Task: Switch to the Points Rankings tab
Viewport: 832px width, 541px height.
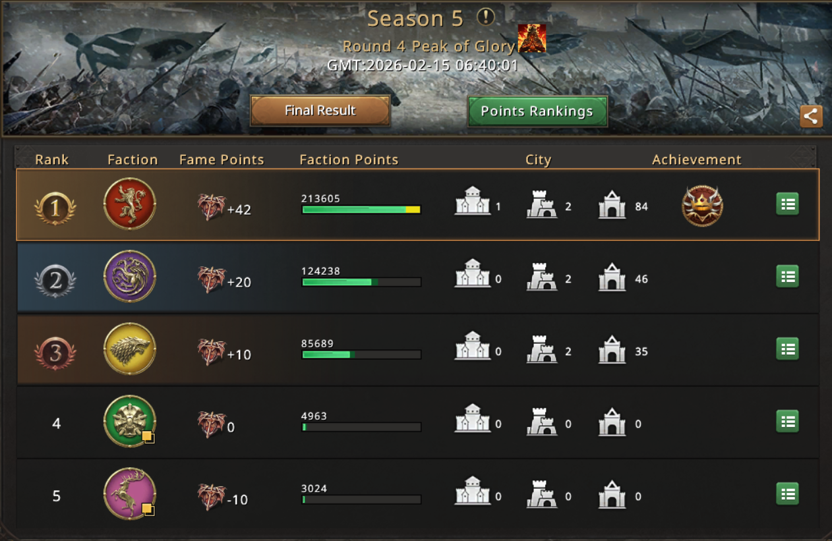Action: click(537, 111)
